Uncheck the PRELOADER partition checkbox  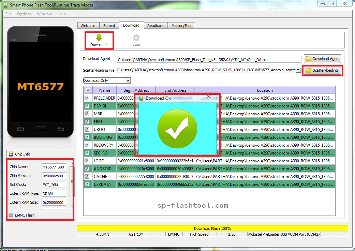click(x=87, y=98)
